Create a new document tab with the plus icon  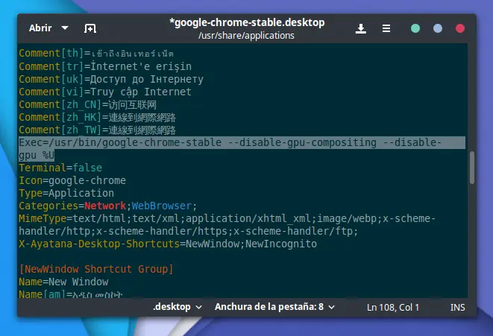point(90,28)
